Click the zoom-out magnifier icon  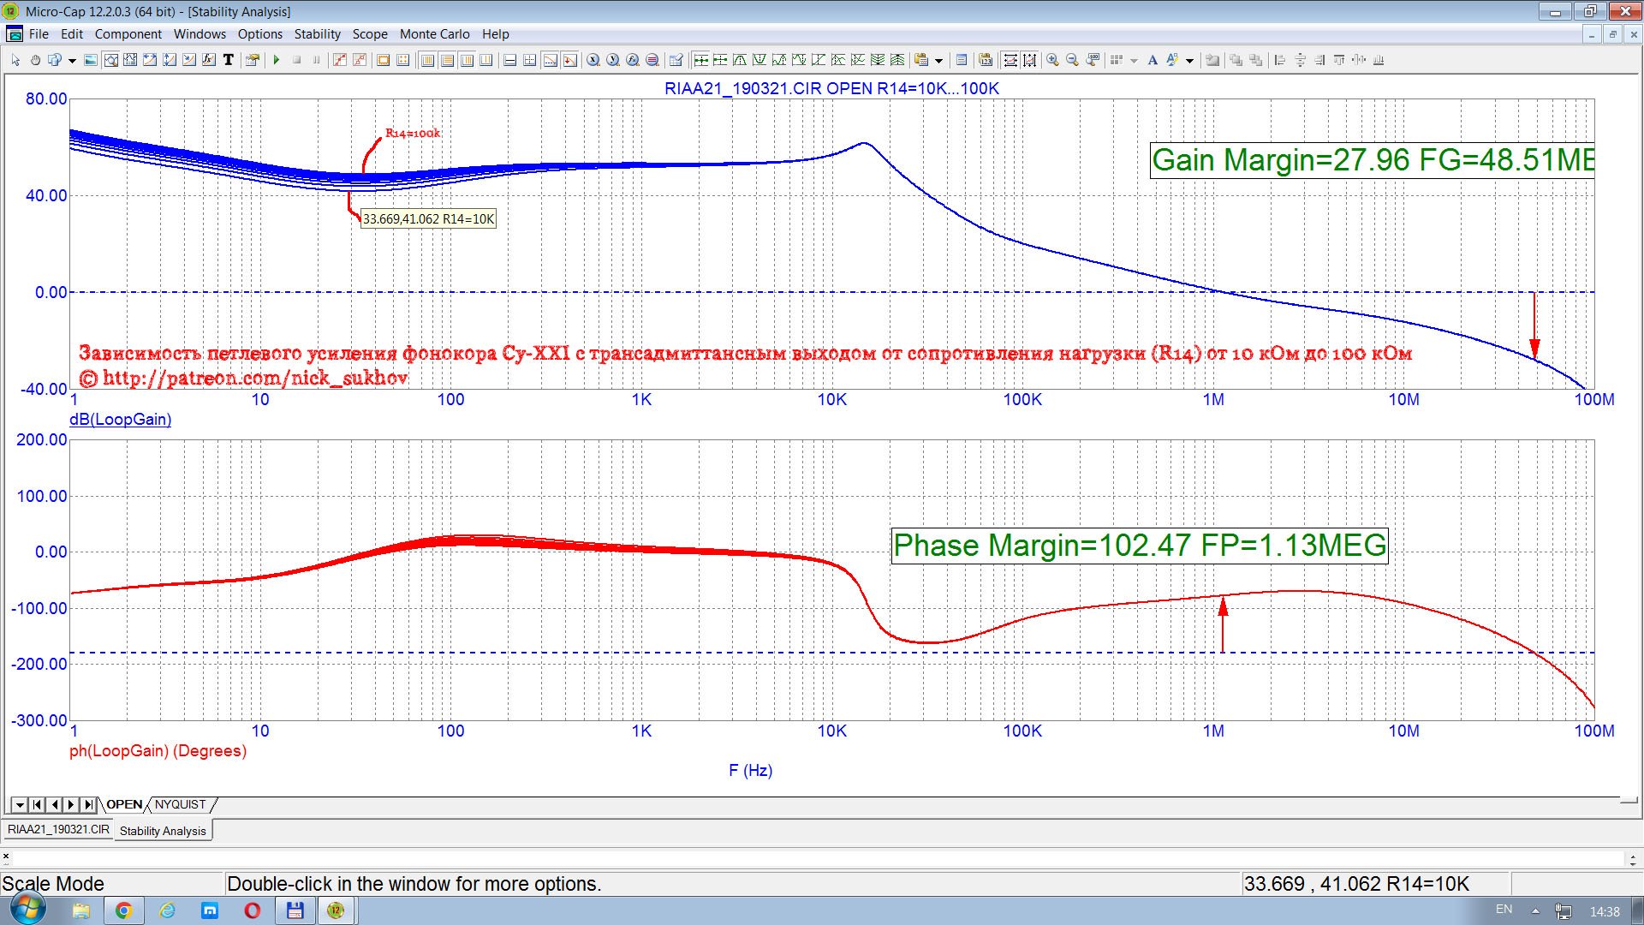(1072, 60)
